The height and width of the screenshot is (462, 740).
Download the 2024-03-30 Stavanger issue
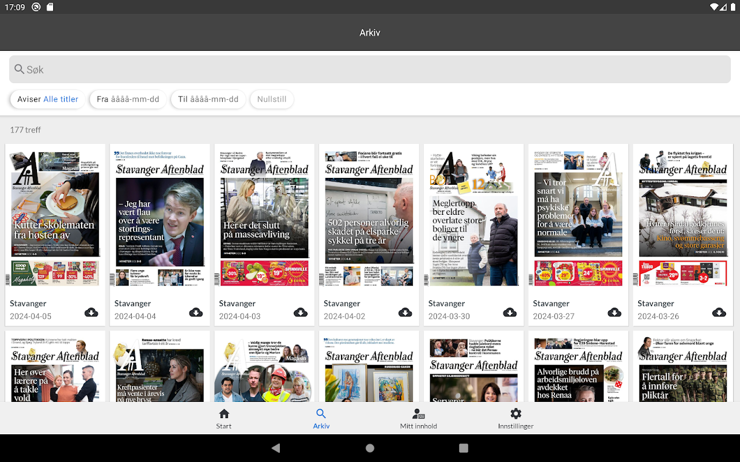coord(510,312)
